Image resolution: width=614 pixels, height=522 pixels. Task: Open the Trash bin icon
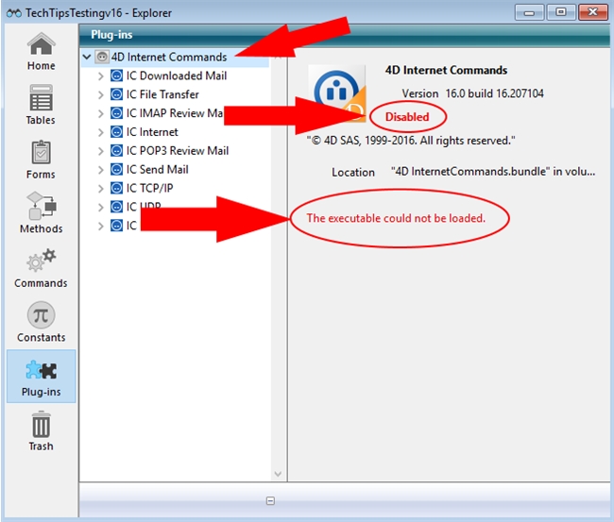(x=41, y=426)
